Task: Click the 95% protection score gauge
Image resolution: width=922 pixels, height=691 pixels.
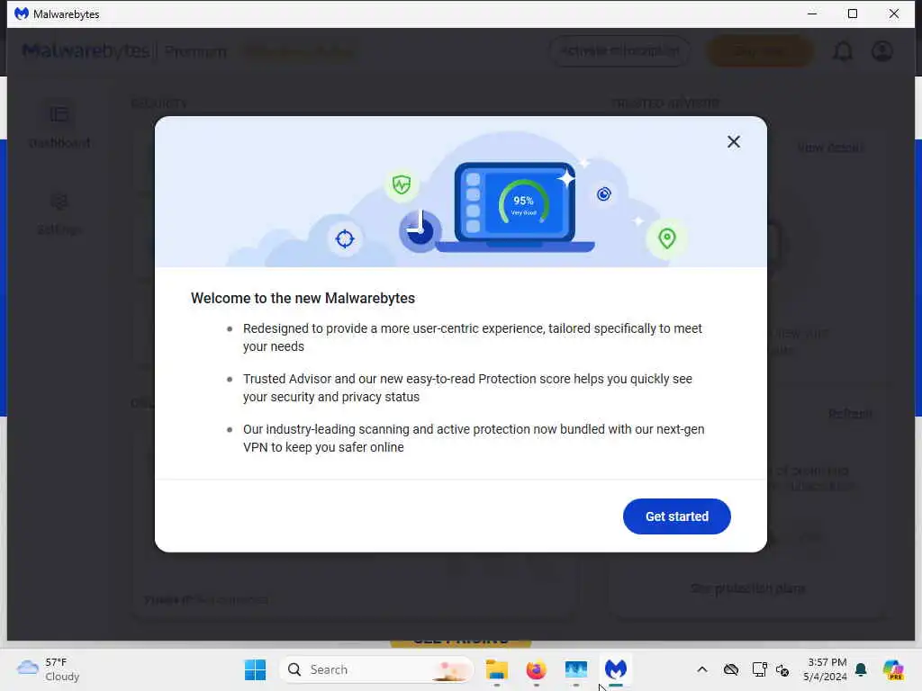Action: pos(523,203)
